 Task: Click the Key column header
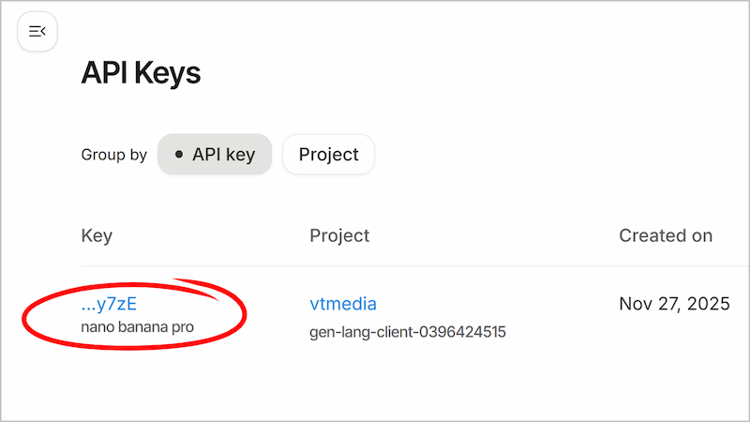(97, 235)
